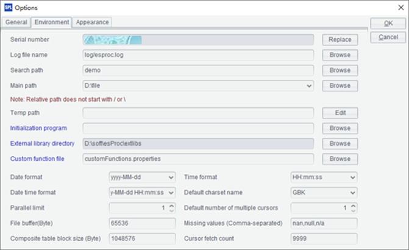Select the Environment tab

[x=52, y=22]
